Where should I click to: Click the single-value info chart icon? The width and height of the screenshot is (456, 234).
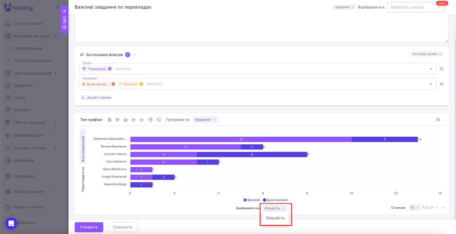click(x=159, y=120)
